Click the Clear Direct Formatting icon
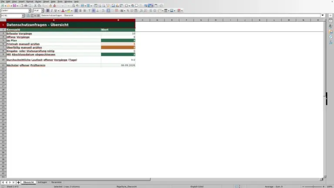The width and height of the screenshot is (334, 188). pyautogui.click(x=54, y=6)
